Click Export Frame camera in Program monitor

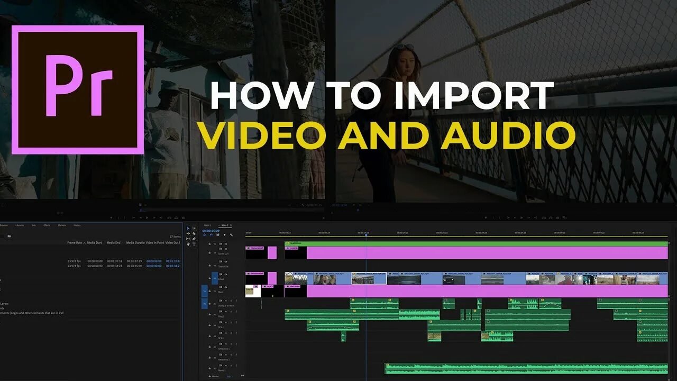tap(557, 217)
